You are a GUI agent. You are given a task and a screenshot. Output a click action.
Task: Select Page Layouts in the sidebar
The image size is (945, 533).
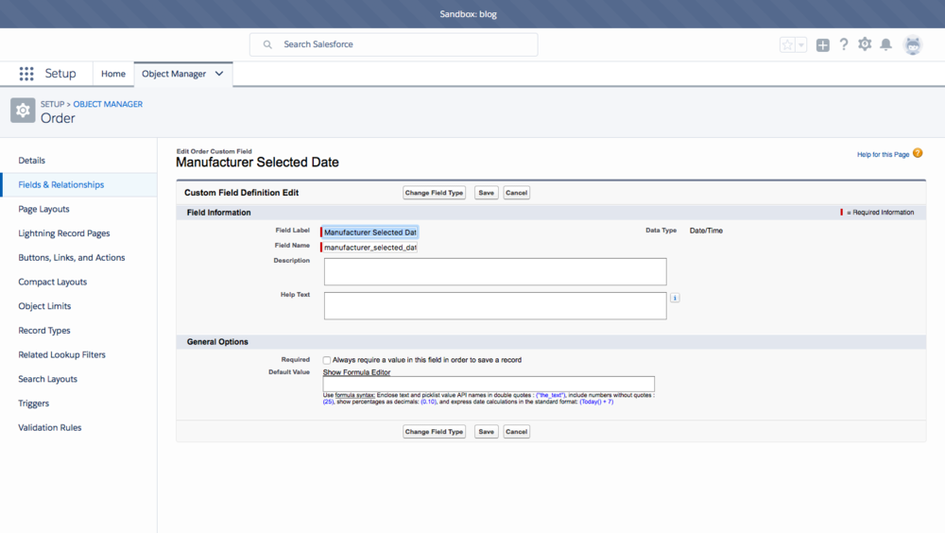(44, 209)
